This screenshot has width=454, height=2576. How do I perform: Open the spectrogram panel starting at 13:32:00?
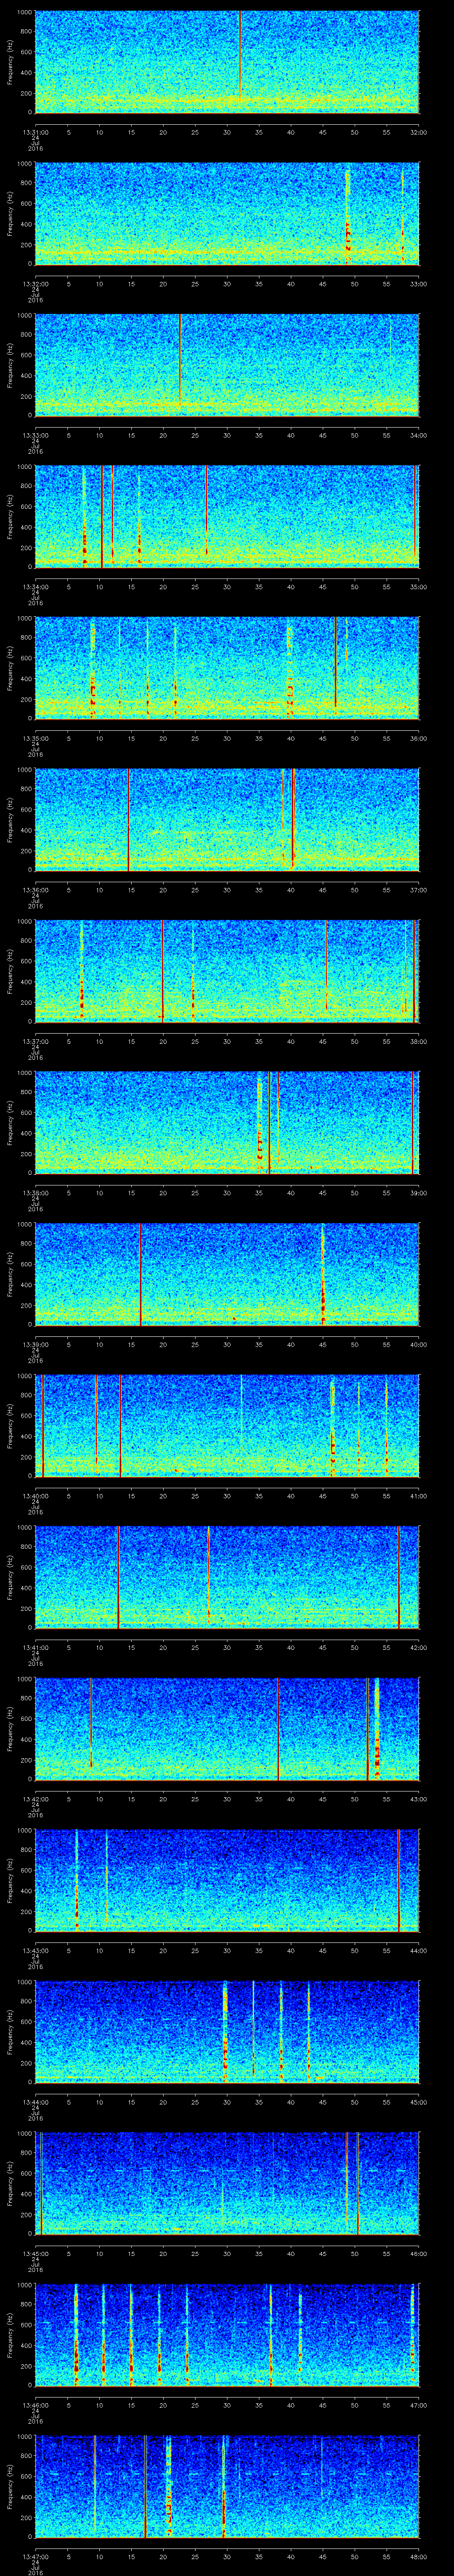227,214
